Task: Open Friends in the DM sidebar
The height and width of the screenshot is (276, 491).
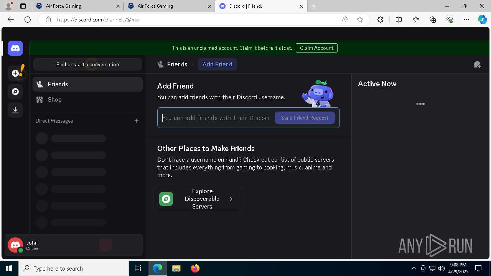Action: [x=87, y=84]
